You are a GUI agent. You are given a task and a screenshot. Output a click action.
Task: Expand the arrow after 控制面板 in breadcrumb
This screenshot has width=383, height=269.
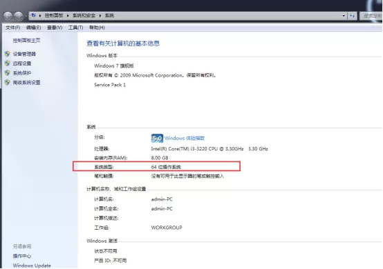(x=68, y=16)
